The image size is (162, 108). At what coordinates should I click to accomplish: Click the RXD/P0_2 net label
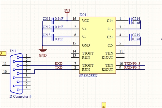(x=132, y=68)
